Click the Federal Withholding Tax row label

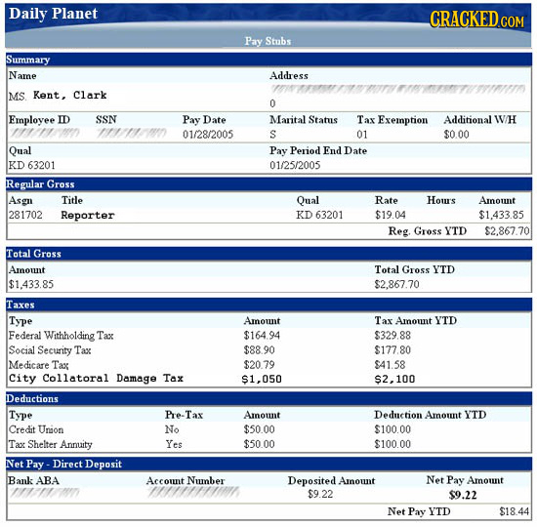[61, 336]
